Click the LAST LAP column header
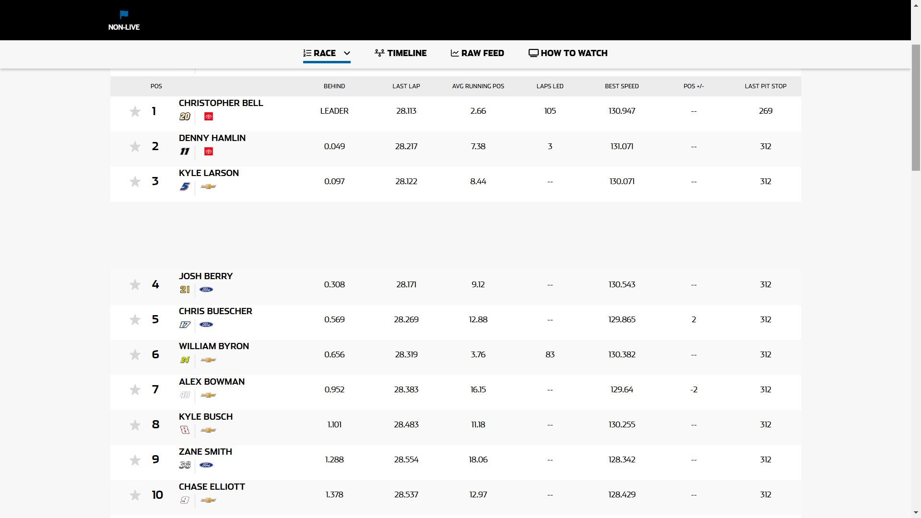The image size is (921, 518). coord(406,86)
